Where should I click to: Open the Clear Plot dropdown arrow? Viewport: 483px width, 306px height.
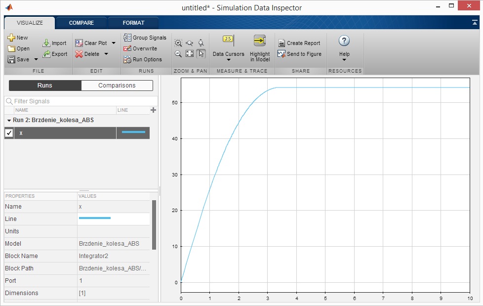pos(114,43)
